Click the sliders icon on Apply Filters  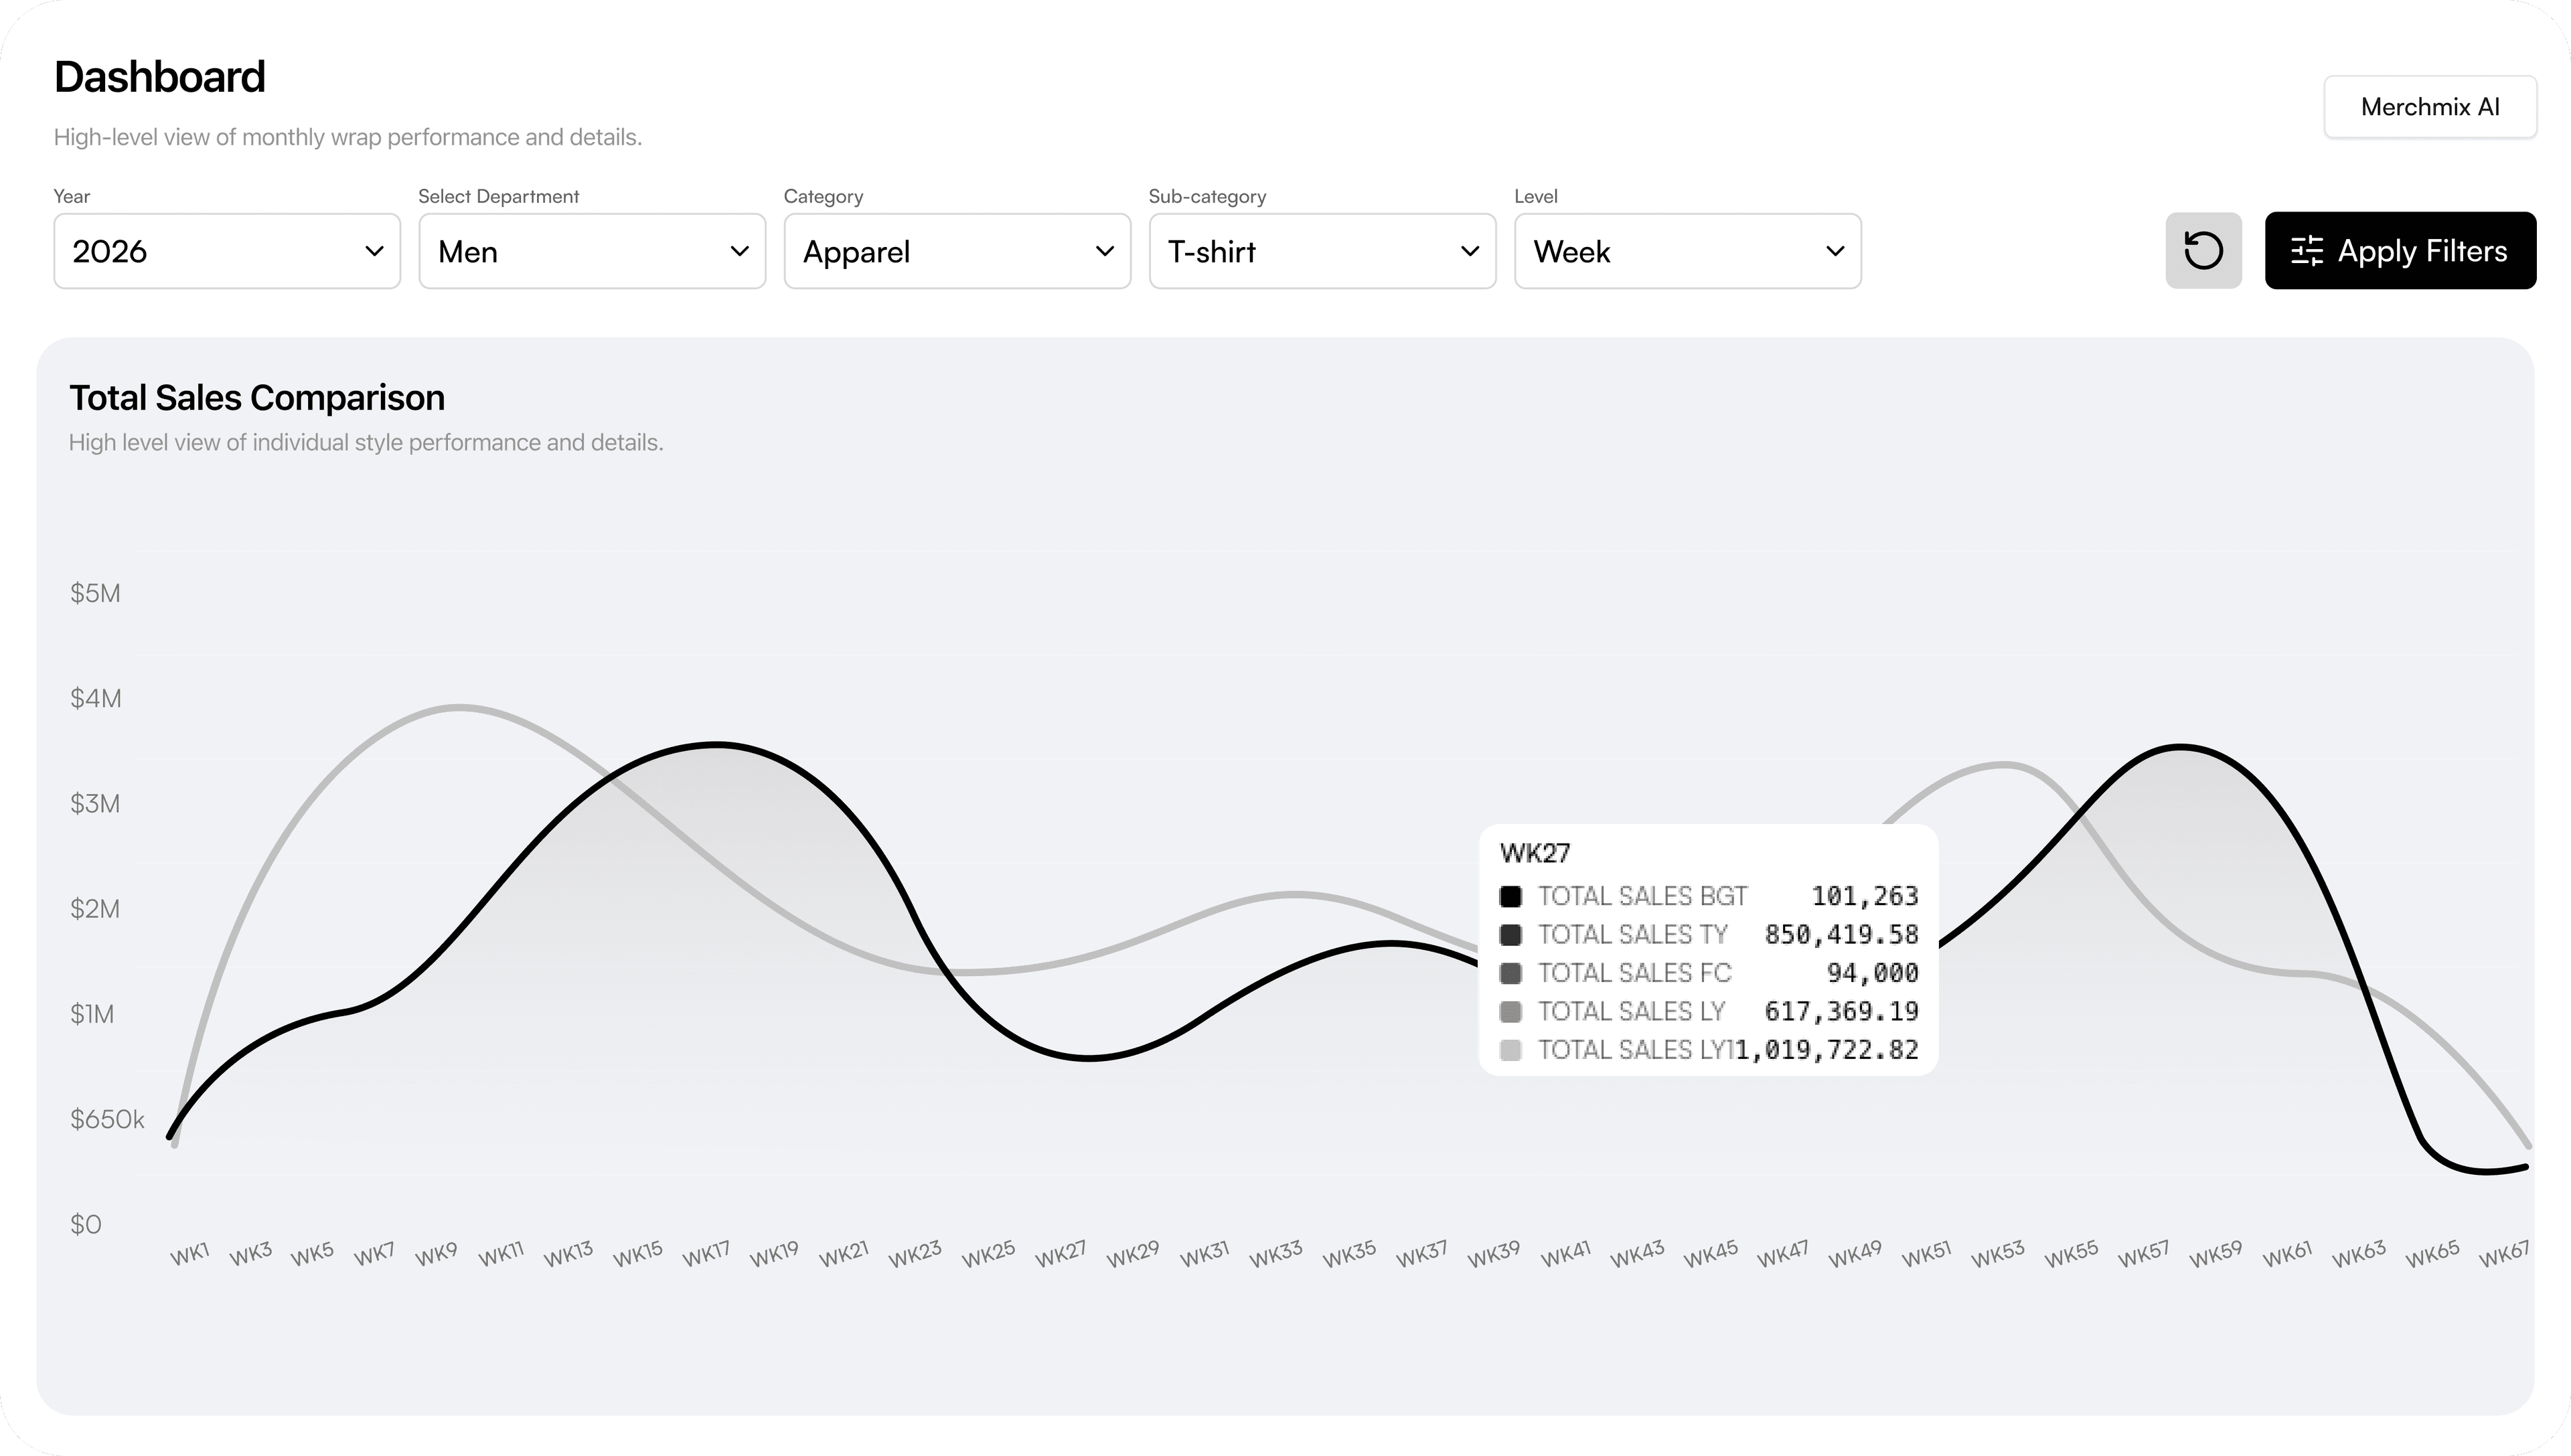coord(2306,251)
